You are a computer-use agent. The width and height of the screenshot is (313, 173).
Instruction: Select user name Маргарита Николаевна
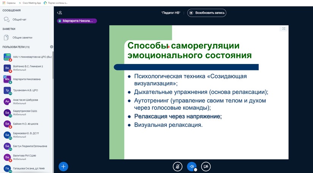click(x=27, y=79)
